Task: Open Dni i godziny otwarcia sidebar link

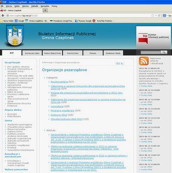Action: point(18,67)
